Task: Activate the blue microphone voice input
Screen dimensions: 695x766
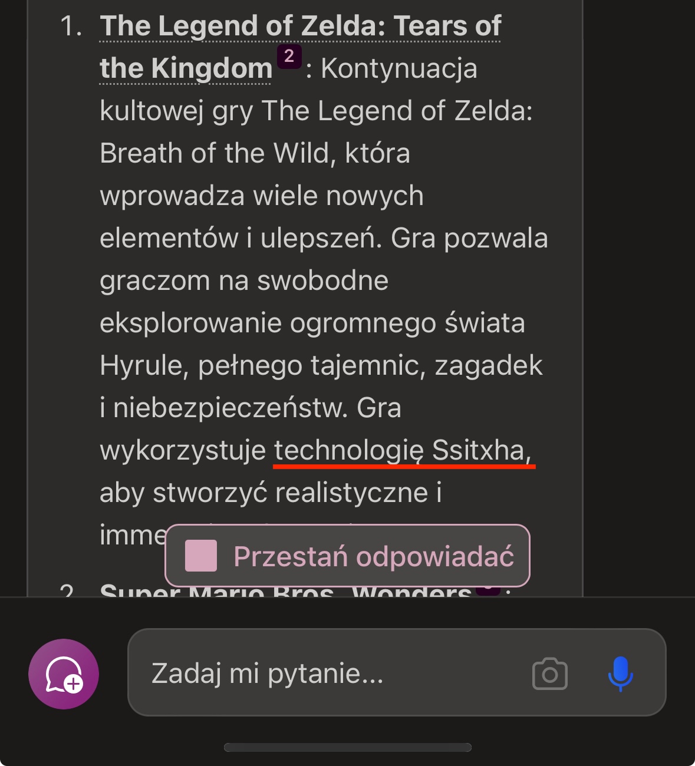Action: [x=620, y=673]
